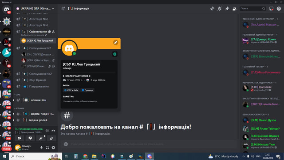Click the НОВОЕ unread badge
284x160 pixels.
[x=7, y=149]
